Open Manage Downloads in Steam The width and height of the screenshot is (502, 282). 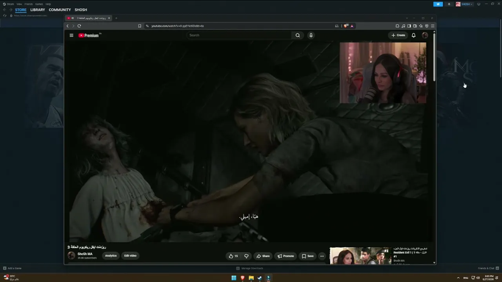click(x=250, y=268)
